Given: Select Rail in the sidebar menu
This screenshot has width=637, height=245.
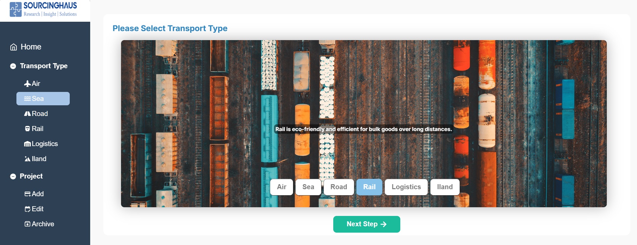Looking at the screenshot, I should tap(43, 129).
